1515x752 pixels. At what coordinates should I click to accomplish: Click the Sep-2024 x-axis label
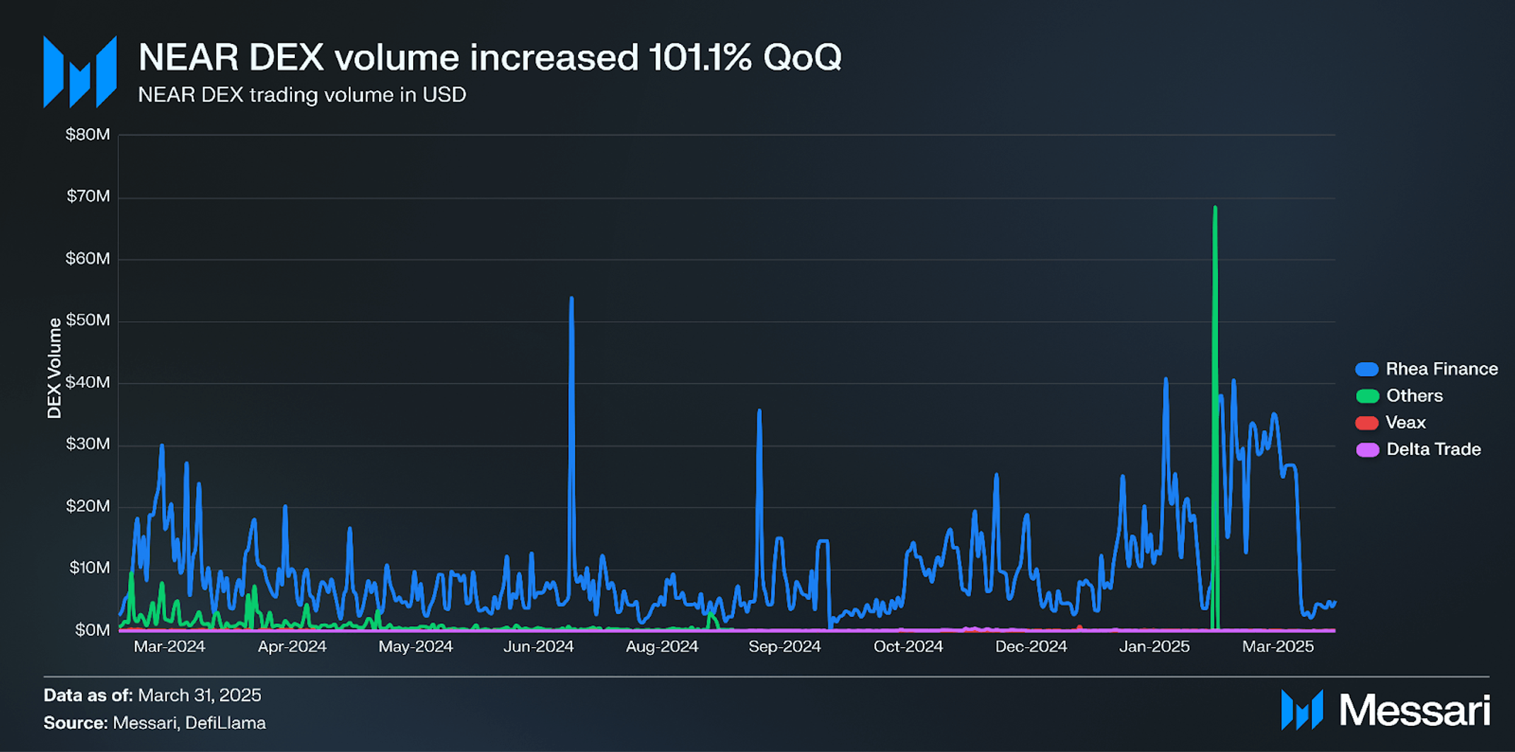(x=784, y=647)
